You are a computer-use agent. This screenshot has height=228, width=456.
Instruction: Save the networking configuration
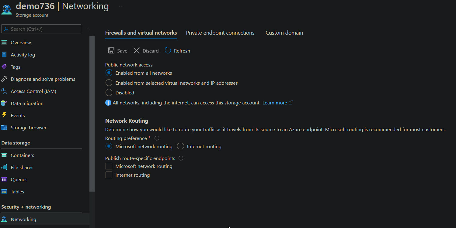(117, 50)
